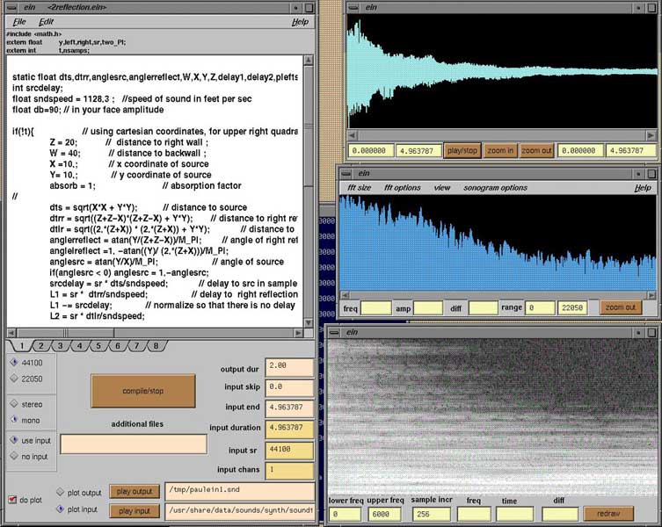Open the File menu in the editor
This screenshot has height=527, width=662.
pos(19,21)
